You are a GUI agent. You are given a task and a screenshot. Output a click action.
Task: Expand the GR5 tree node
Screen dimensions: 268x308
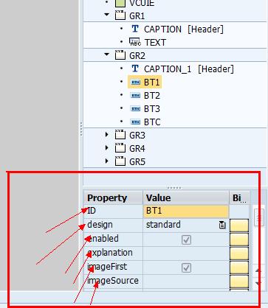pyautogui.click(x=106, y=161)
